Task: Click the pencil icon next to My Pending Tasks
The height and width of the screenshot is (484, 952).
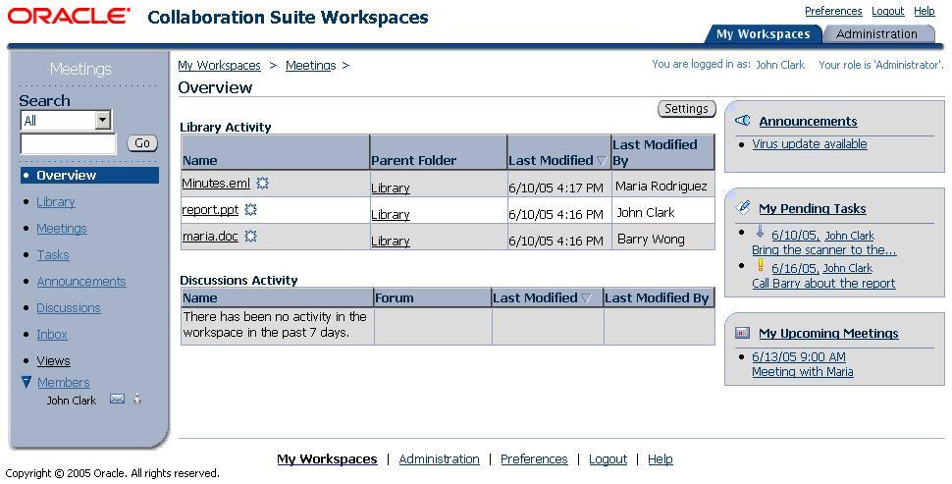Action: click(x=743, y=207)
